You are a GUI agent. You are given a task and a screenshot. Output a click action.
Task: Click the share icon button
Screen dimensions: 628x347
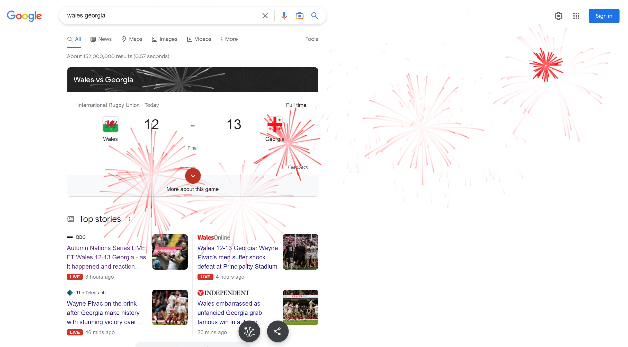(277, 331)
